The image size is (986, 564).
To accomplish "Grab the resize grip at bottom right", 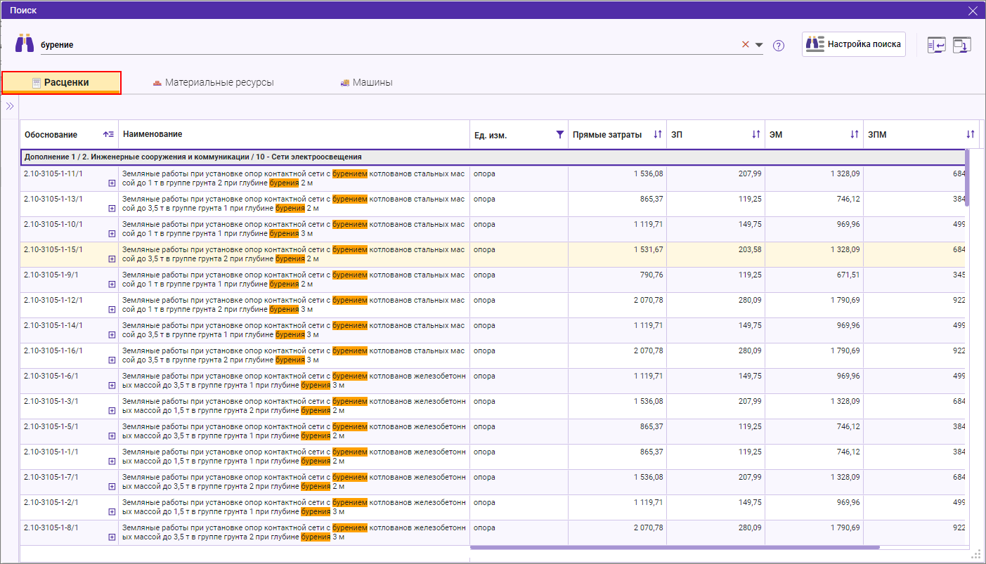I will pyautogui.click(x=976, y=555).
